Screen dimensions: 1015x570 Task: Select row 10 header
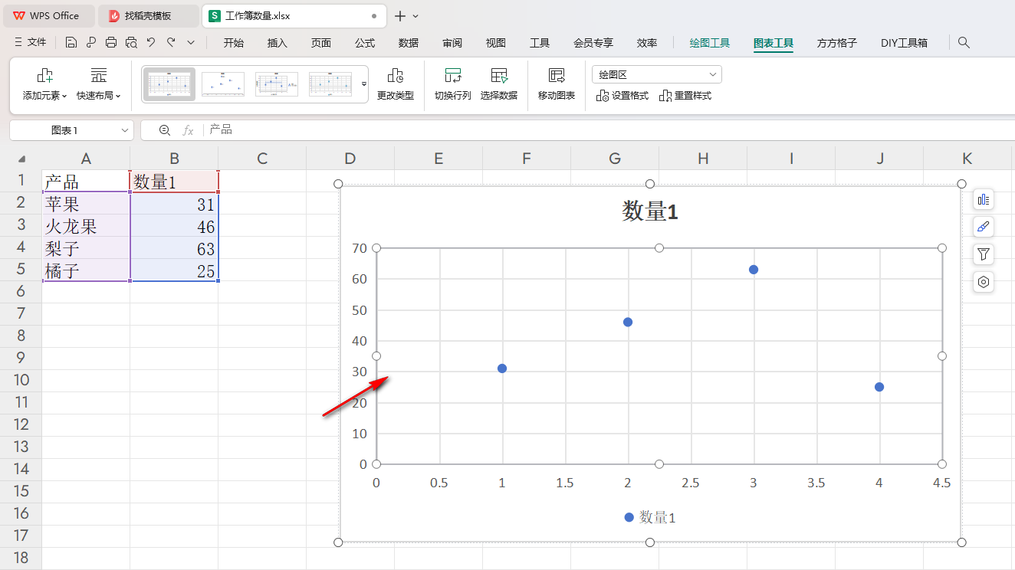coord(21,380)
